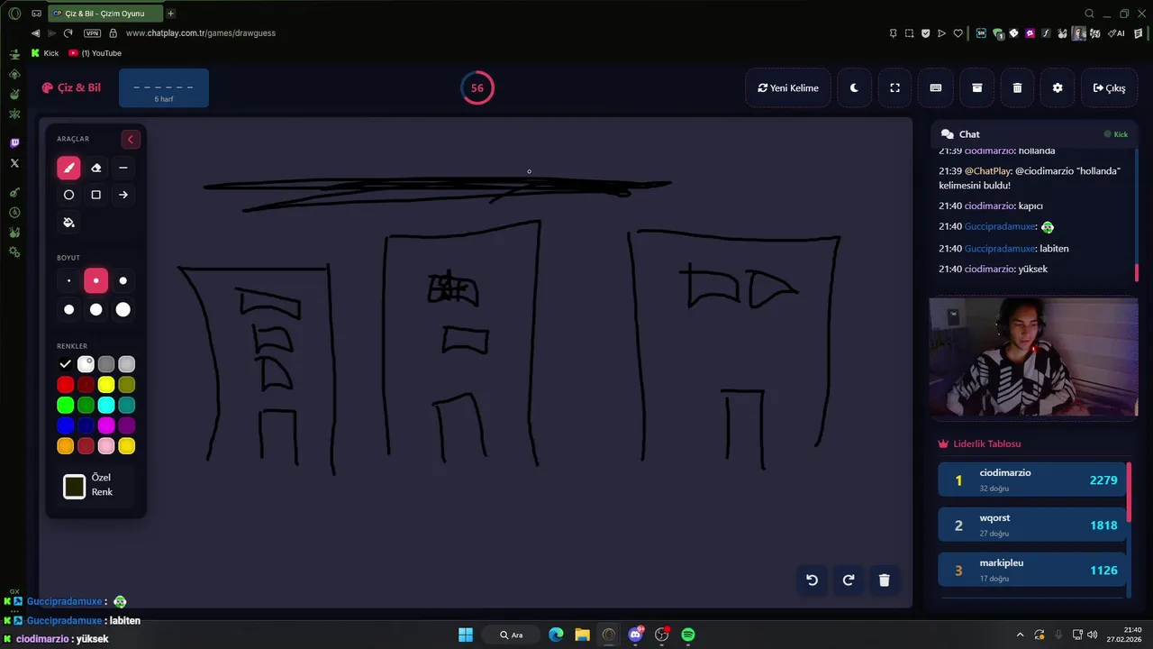Select the fourth brush size
This screenshot has height=649, width=1153.
[68, 310]
